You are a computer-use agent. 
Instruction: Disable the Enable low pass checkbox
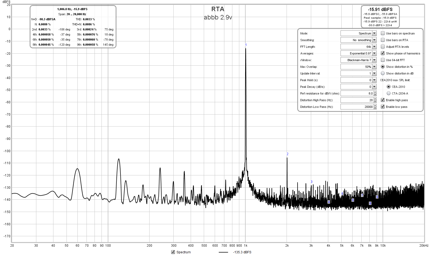click(383, 107)
